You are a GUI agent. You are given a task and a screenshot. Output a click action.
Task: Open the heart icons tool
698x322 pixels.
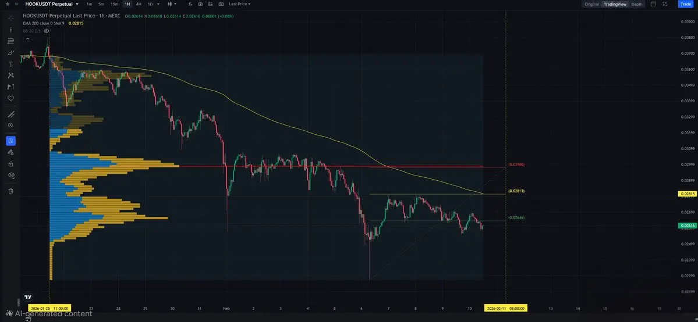point(11,98)
